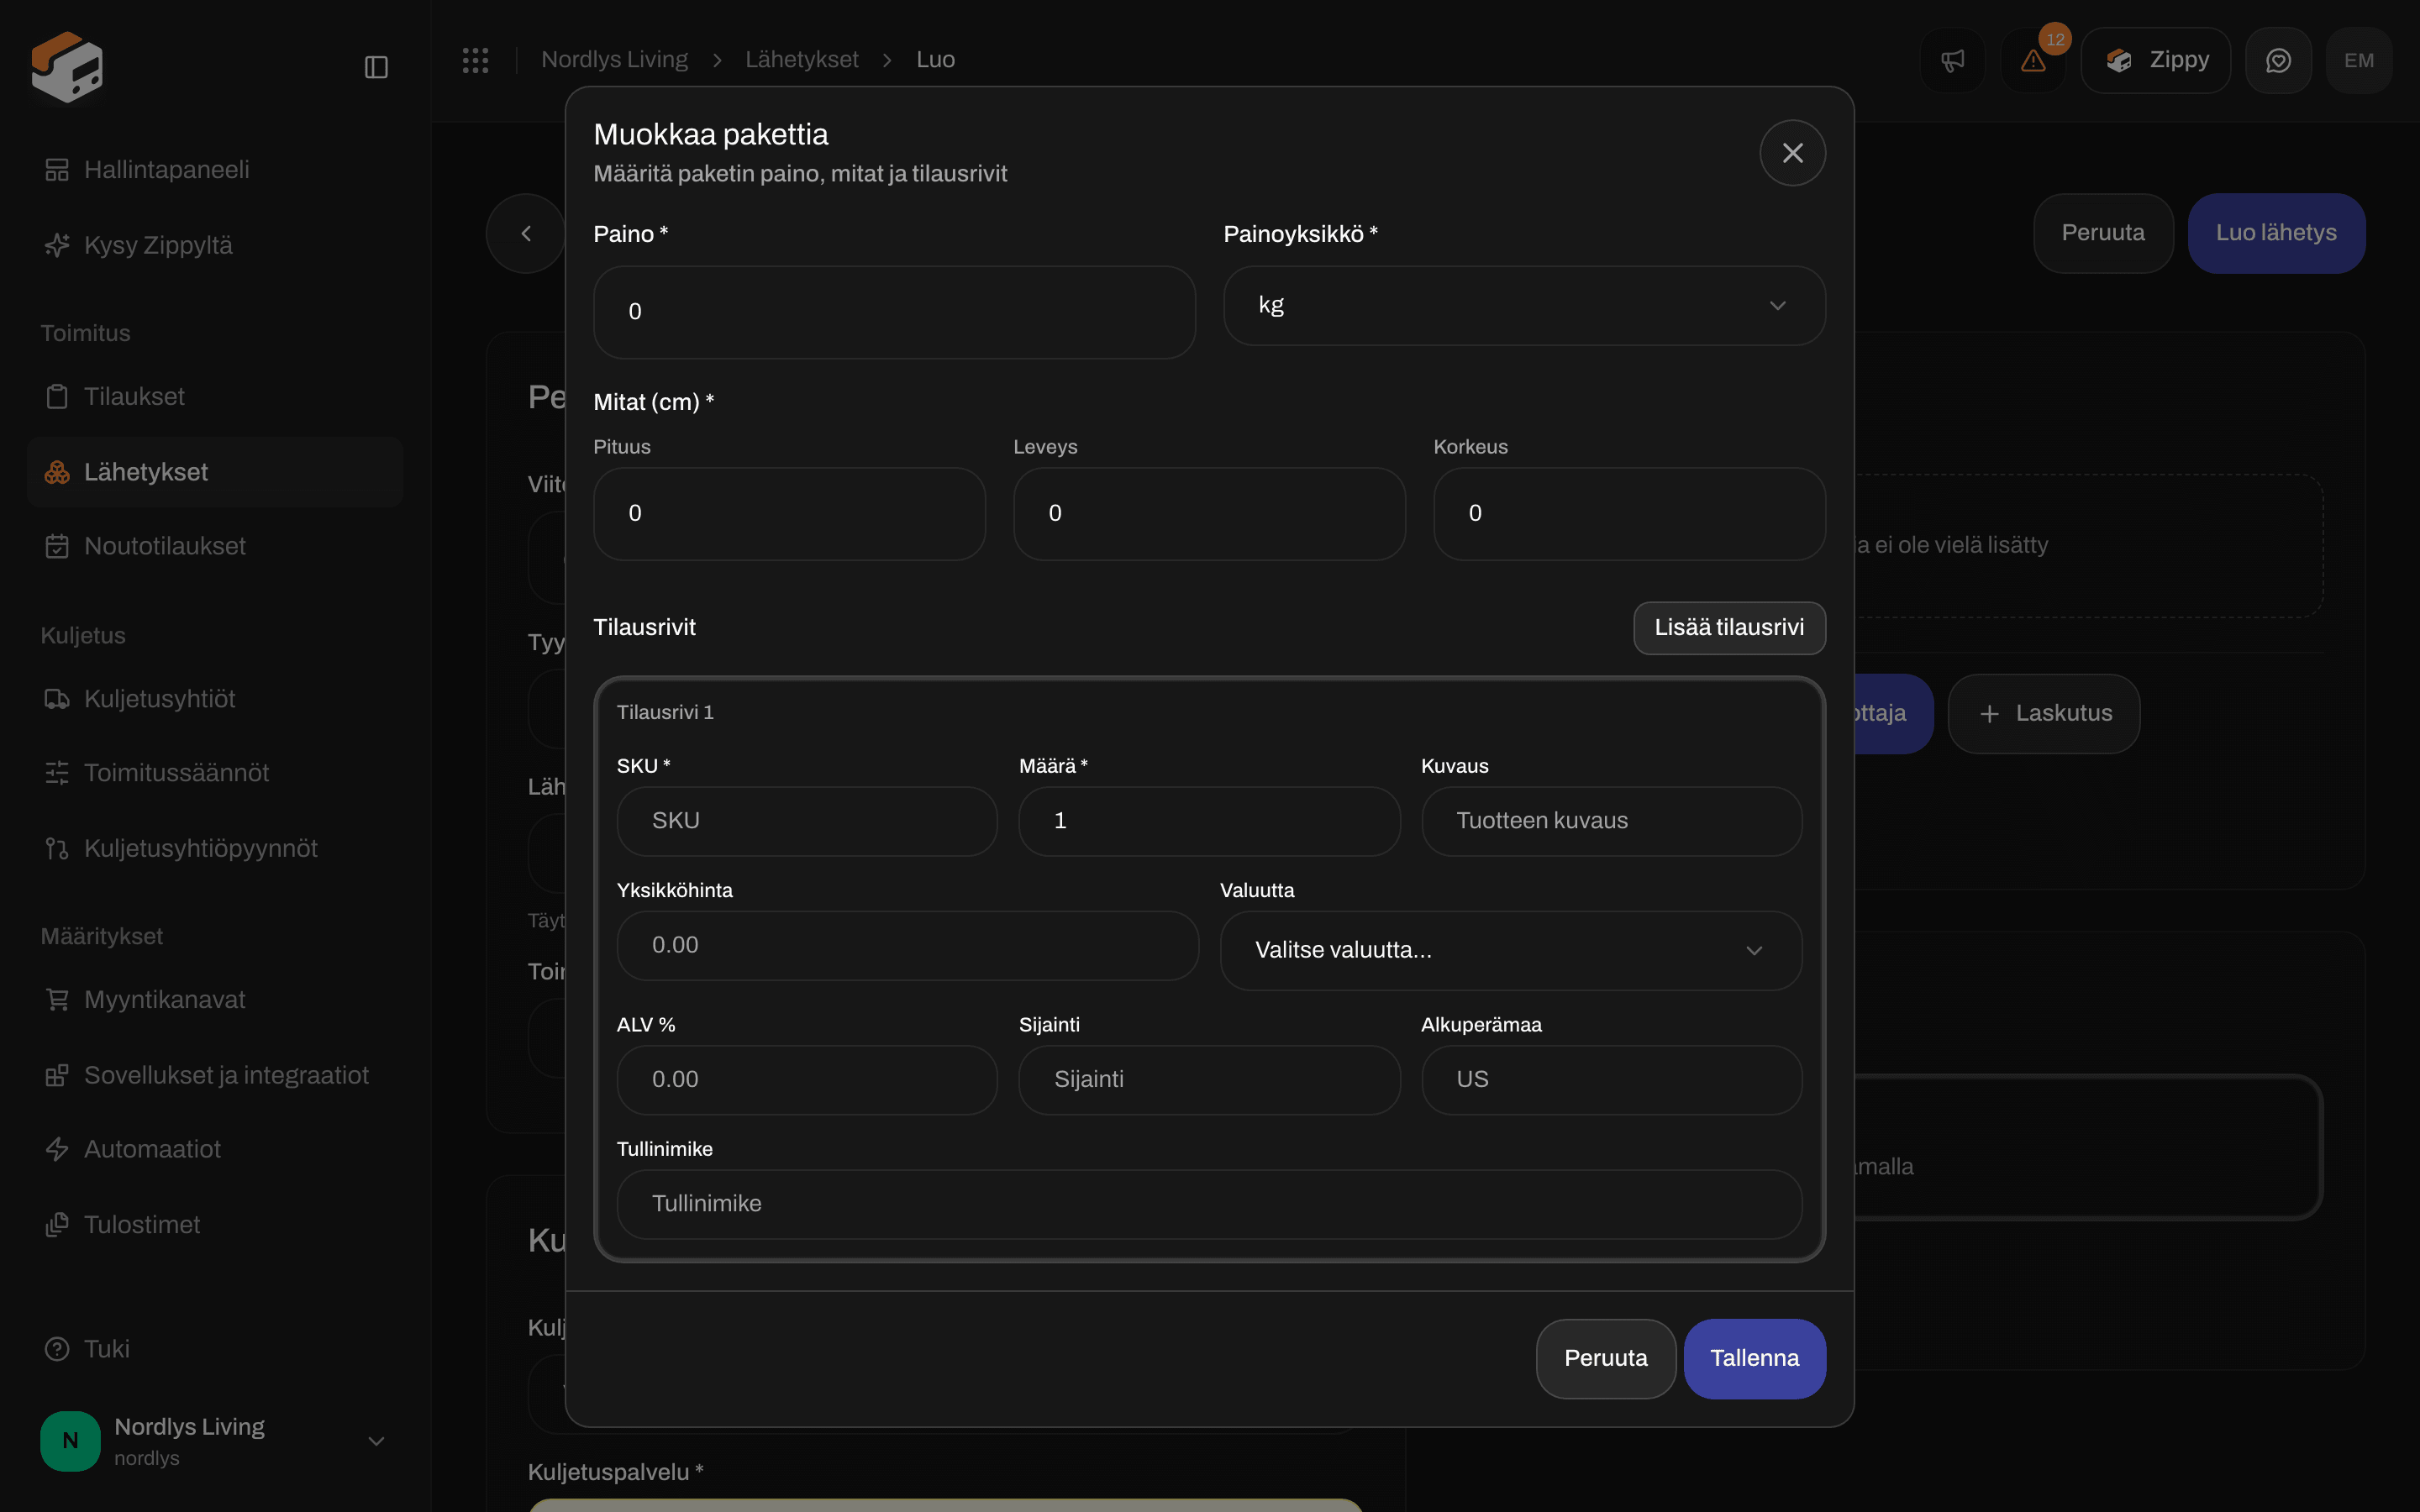Click the Lisää tilausrivi button
Screen dimensions: 2420x1512
point(1729,628)
